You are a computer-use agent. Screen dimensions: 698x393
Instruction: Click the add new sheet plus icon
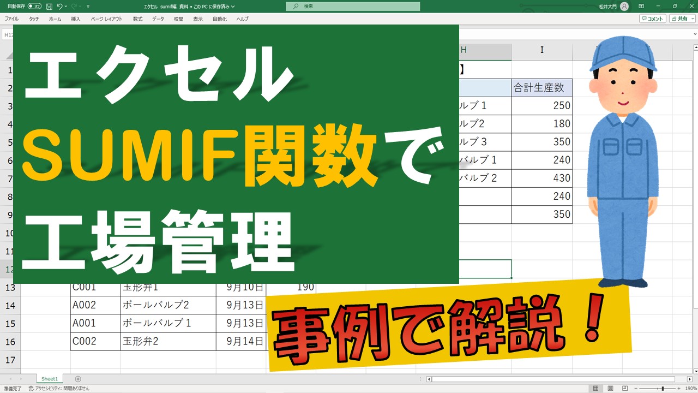click(78, 379)
